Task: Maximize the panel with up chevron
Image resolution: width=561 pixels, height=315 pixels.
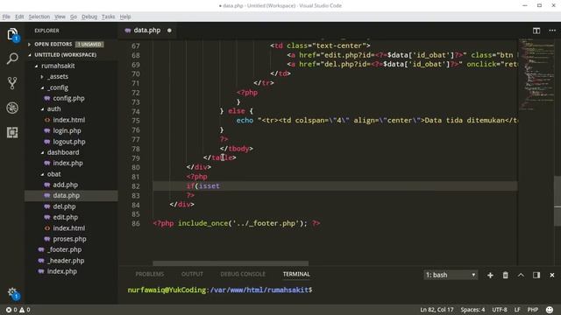Action: pos(521,275)
